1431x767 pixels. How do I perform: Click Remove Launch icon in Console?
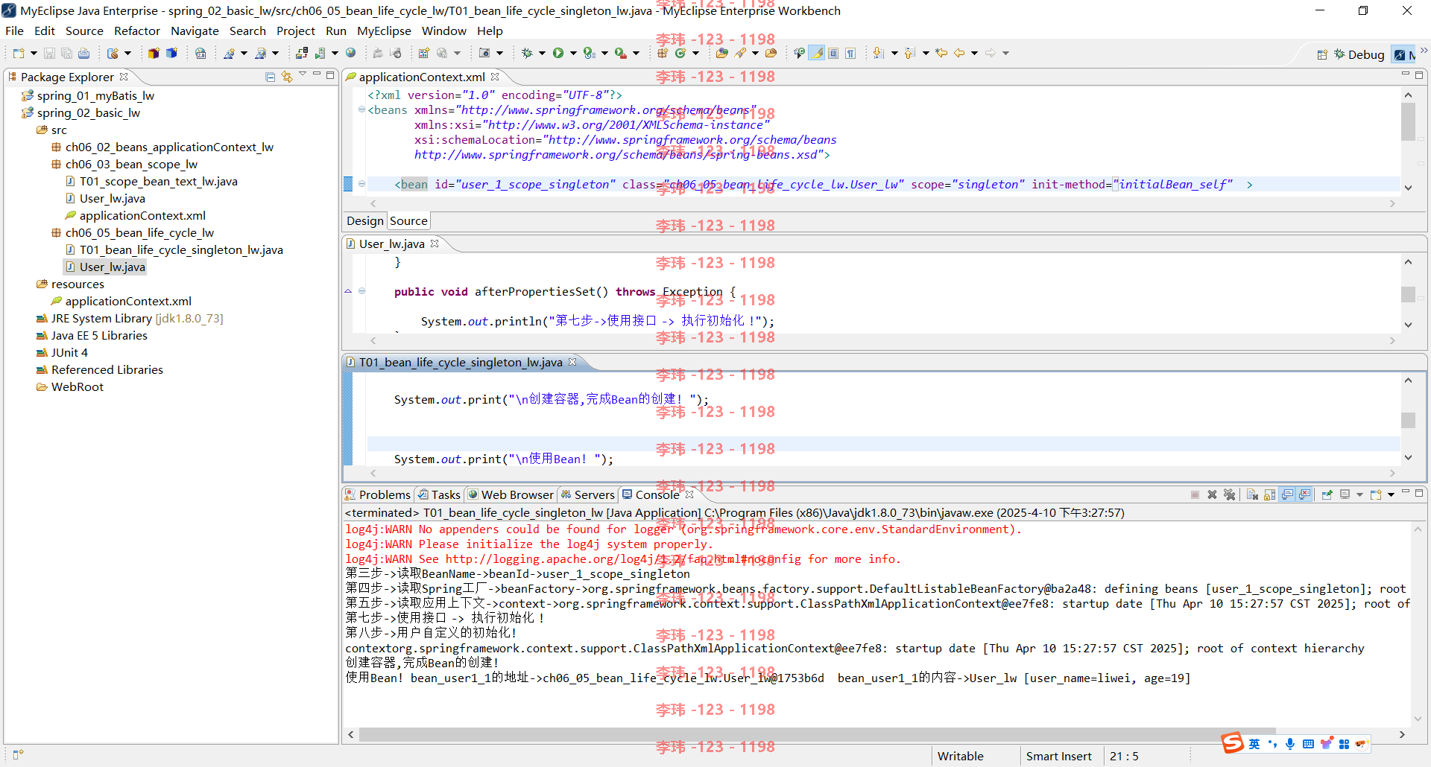1212,494
